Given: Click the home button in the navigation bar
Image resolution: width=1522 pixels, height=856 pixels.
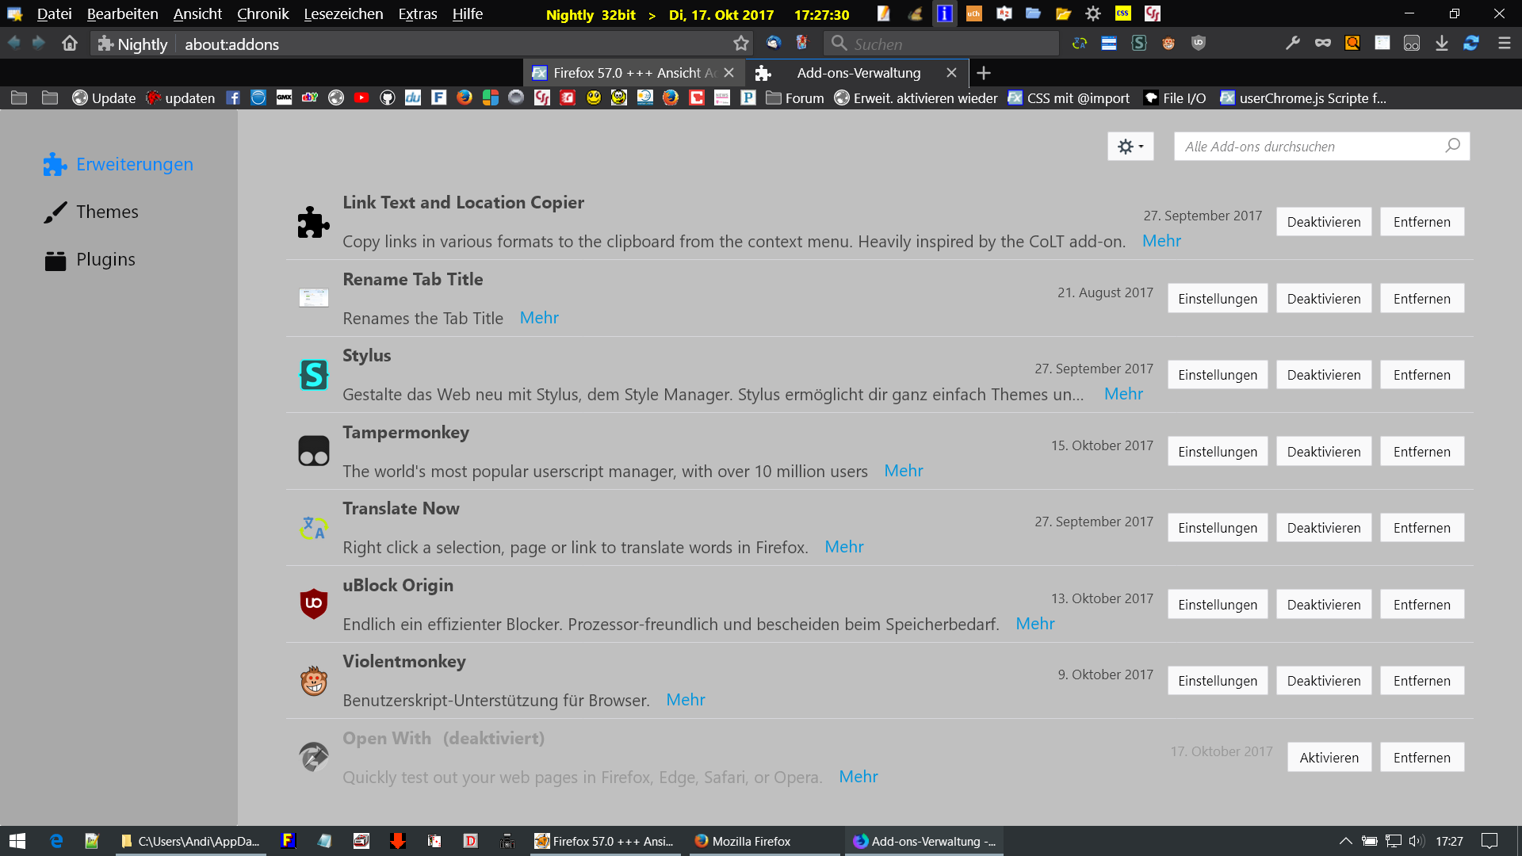Looking at the screenshot, I should click(x=70, y=44).
